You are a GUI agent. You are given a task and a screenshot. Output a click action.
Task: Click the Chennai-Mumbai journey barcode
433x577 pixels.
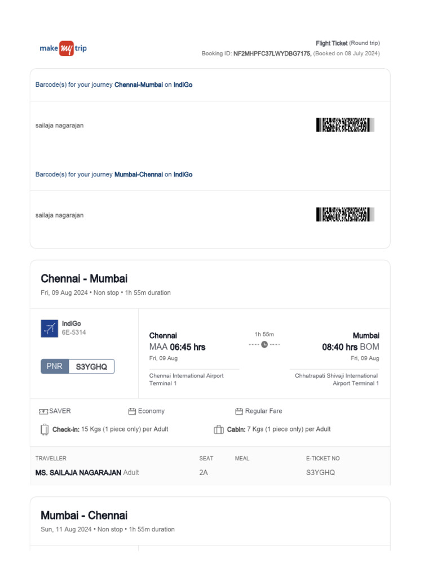click(x=345, y=125)
